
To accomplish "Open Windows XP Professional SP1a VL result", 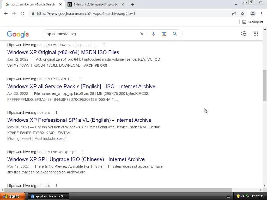I will click(x=79, y=120).
